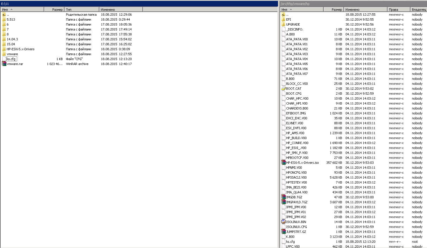Select folder named 6 in left panel

pos(8,24)
